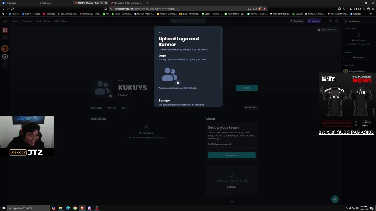This screenshot has width=376, height=211.
Task: Expand the more options ellipsis in top nav
Action: (x=74, y=21)
